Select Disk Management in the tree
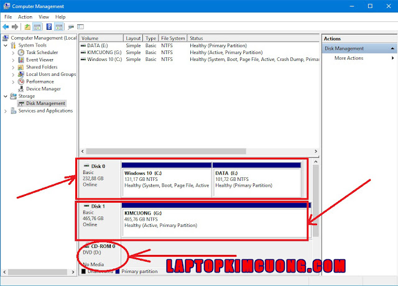The width and height of the screenshot is (398, 286). 45,103
